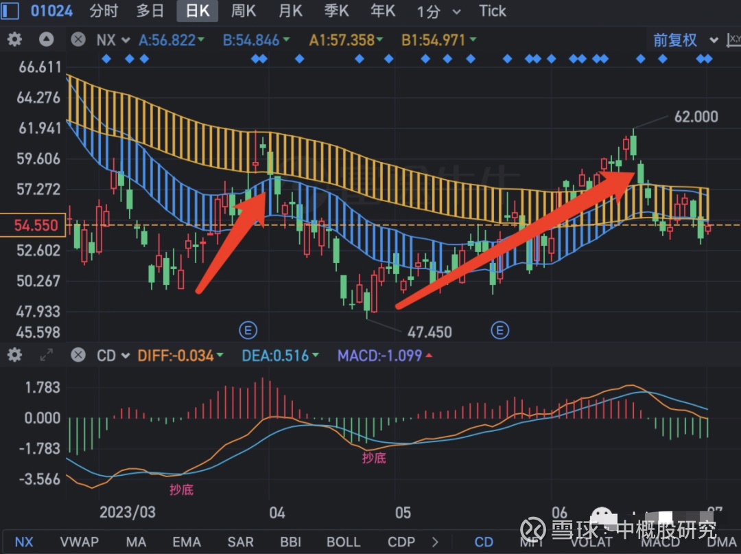Switch bottom panel to MACD indicator
This screenshot has width=741, height=554.
661,542
